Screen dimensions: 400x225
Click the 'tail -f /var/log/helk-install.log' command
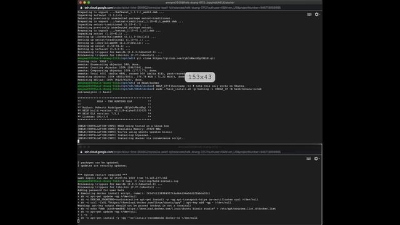[x=152, y=181]
